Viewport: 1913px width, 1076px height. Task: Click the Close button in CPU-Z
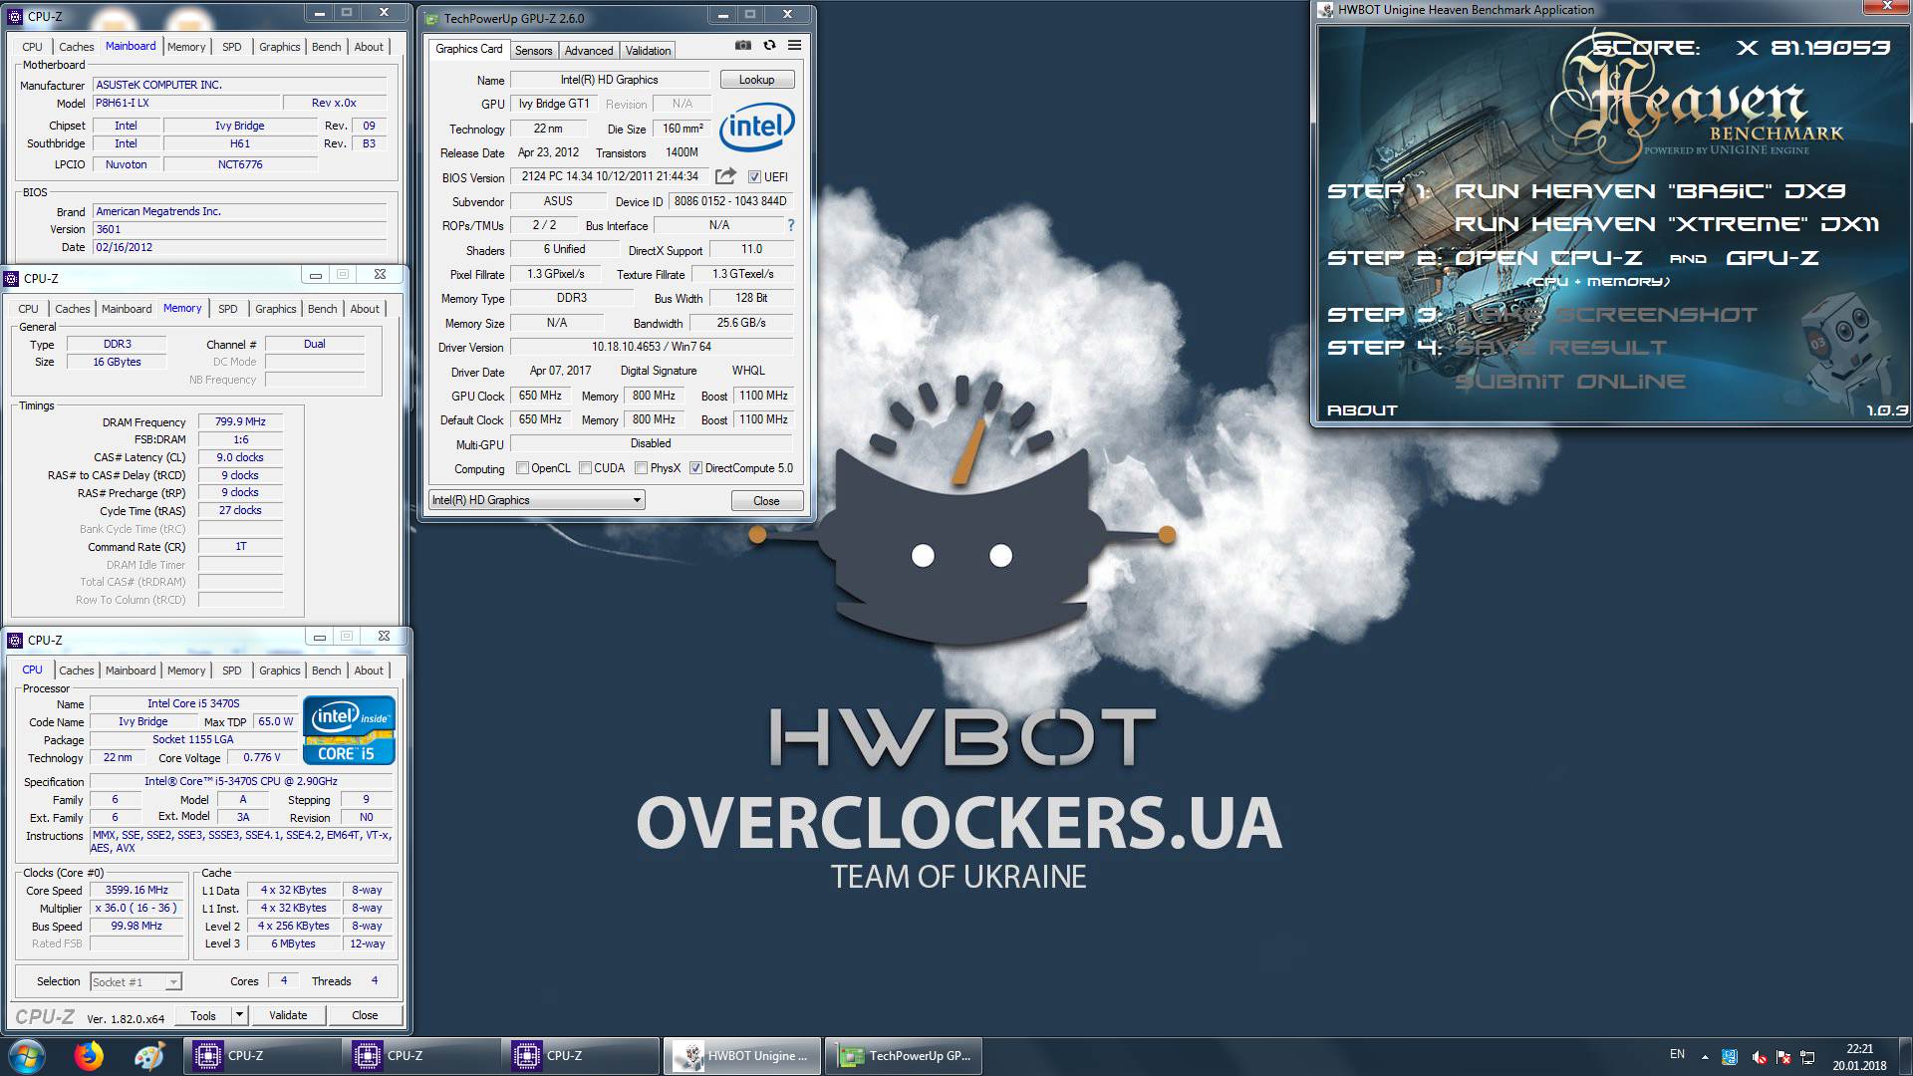pyautogui.click(x=365, y=1015)
